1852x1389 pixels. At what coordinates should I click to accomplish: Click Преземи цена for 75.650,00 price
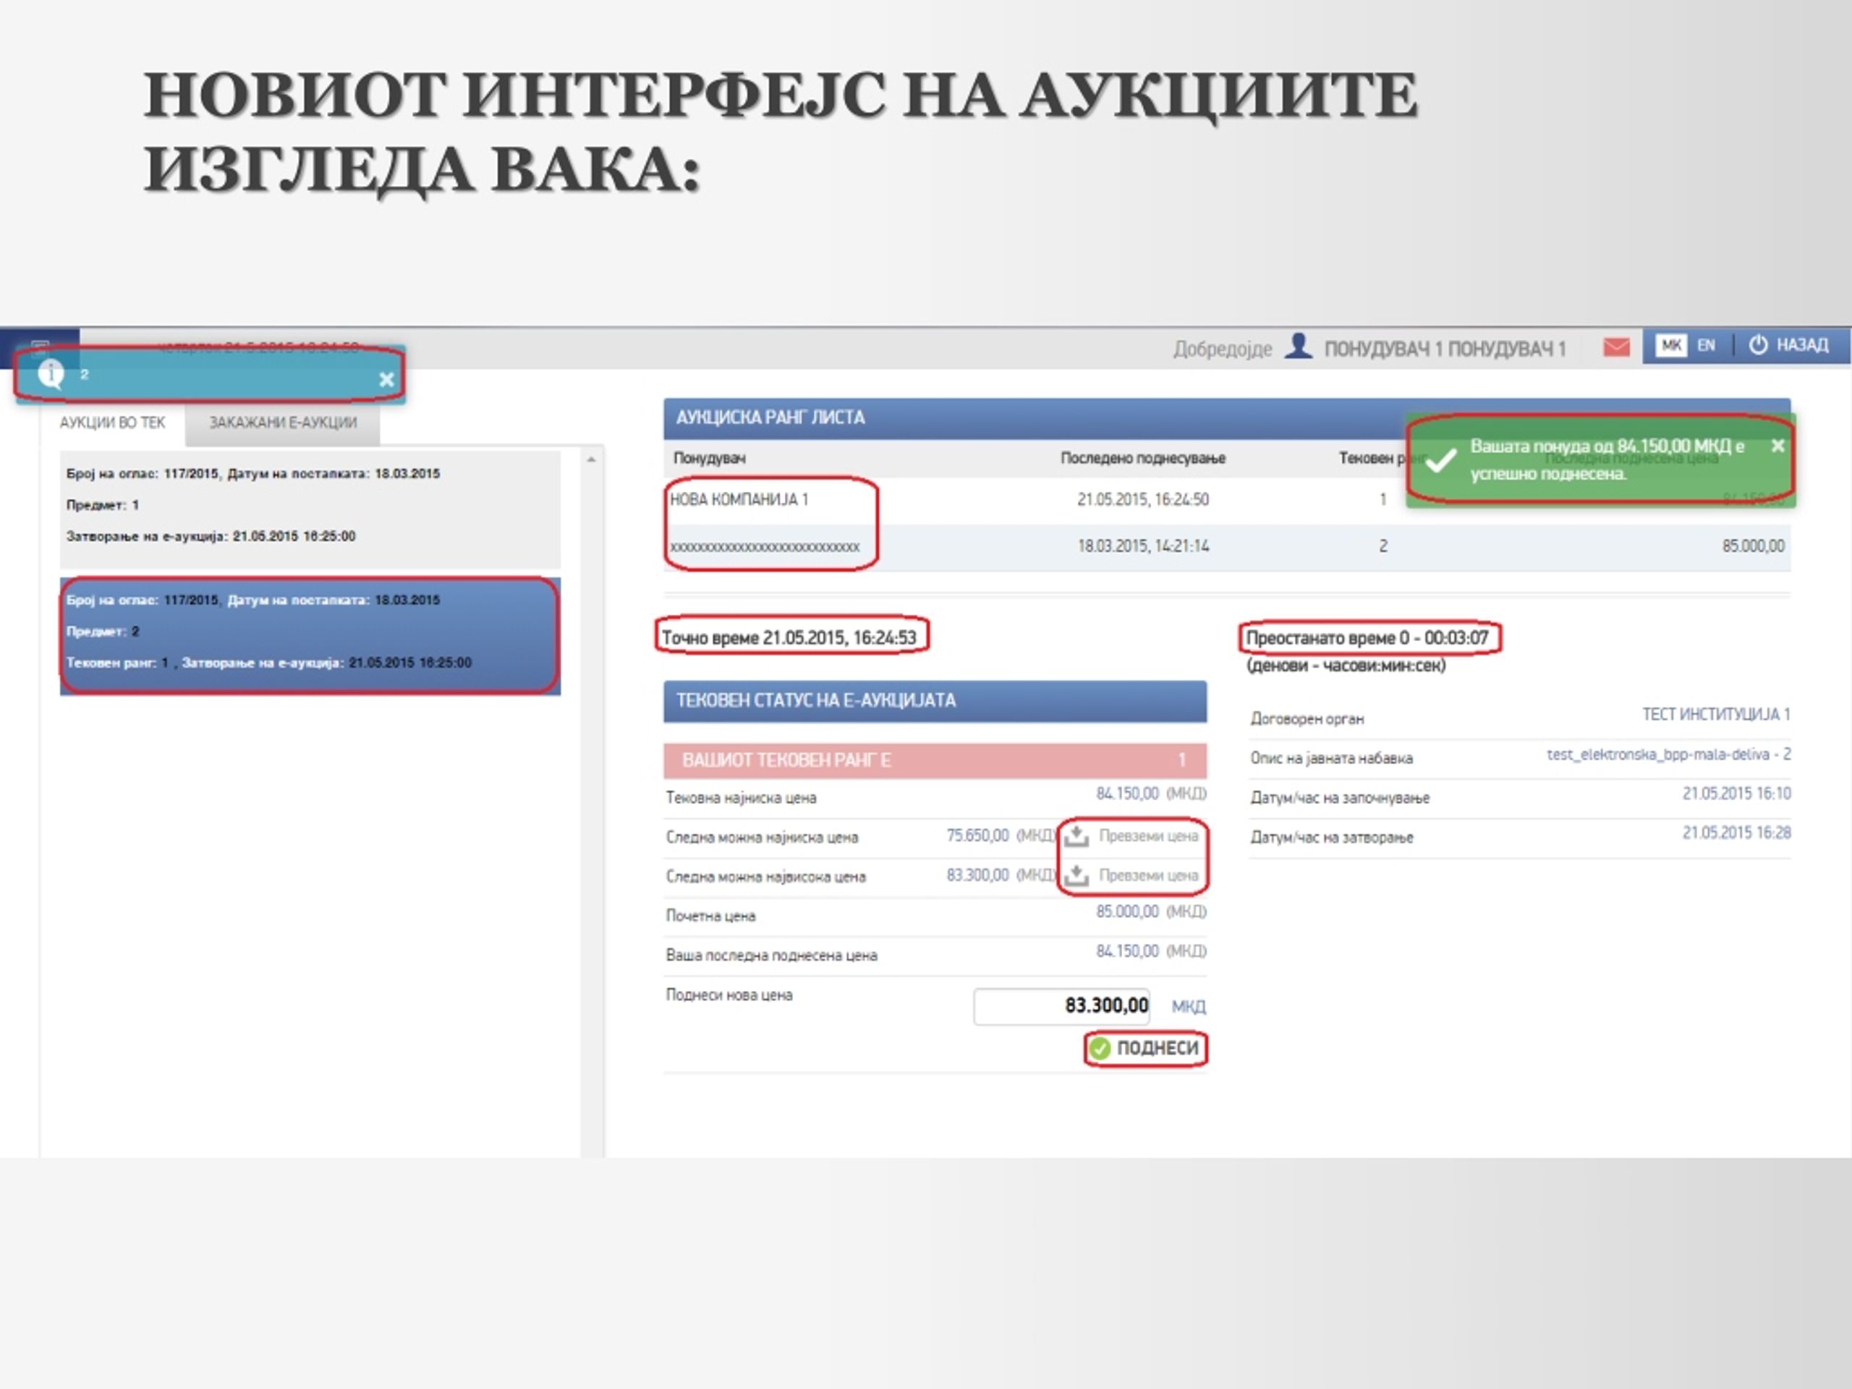(1148, 836)
